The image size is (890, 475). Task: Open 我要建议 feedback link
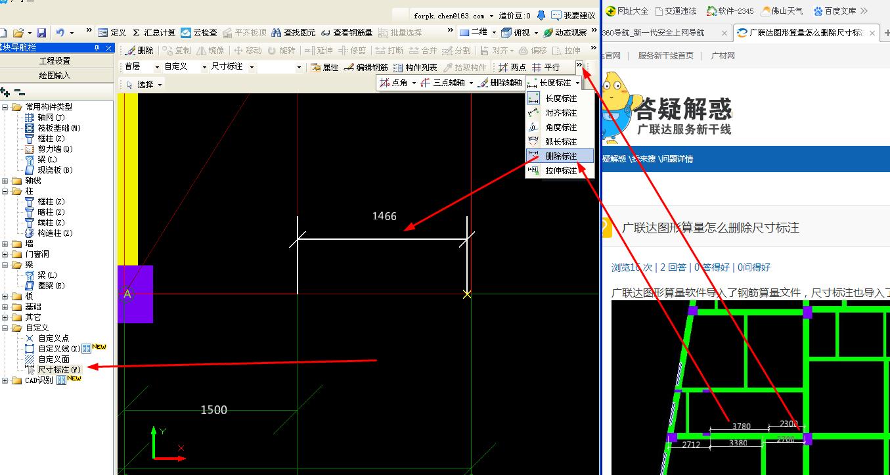(573, 15)
